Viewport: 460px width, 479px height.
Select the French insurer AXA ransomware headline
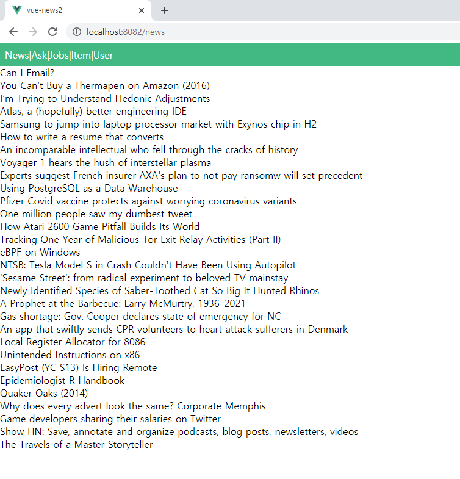[x=181, y=176]
